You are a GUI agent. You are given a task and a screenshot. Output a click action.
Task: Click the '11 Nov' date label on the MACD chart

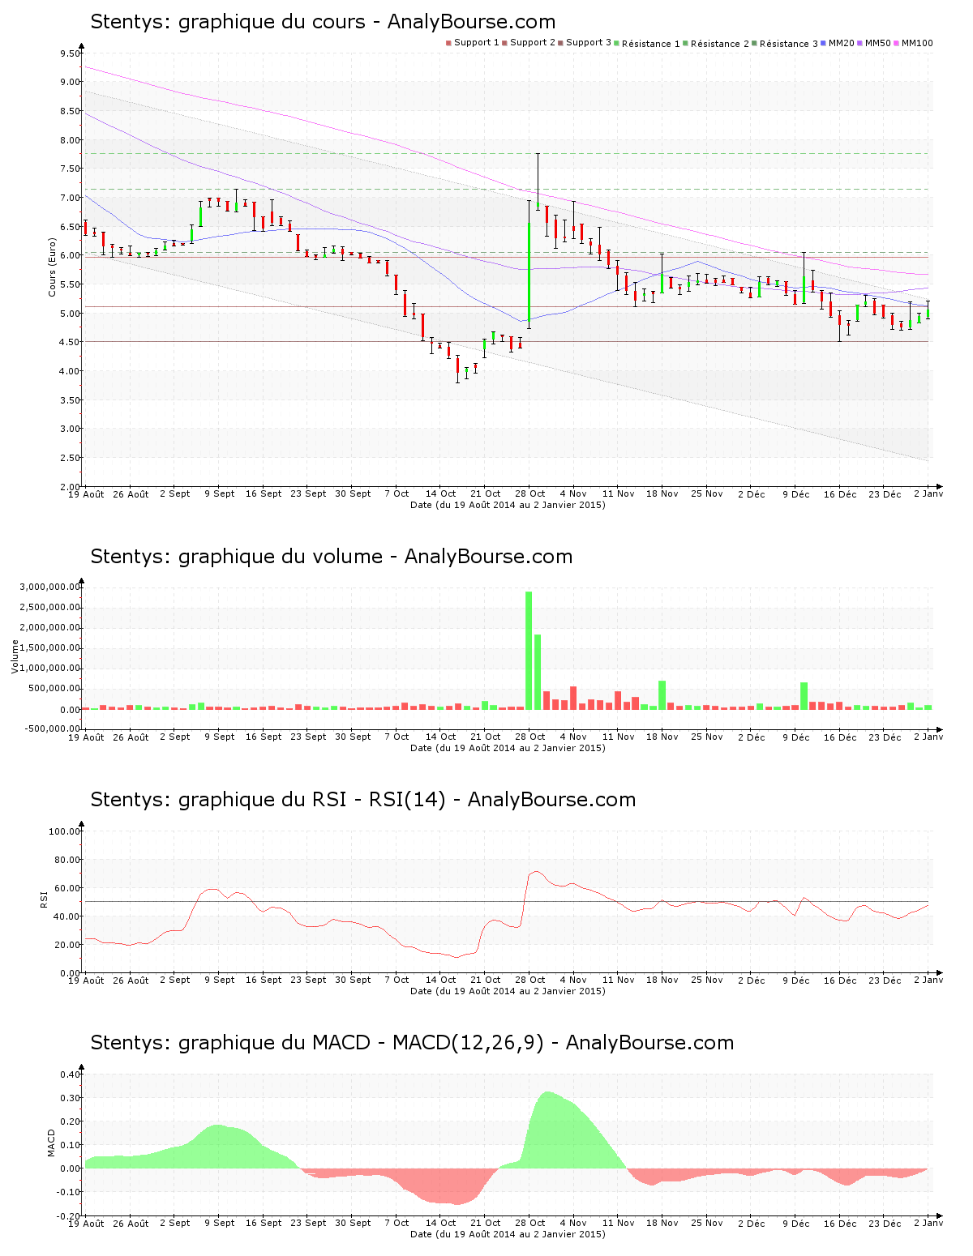click(619, 1223)
